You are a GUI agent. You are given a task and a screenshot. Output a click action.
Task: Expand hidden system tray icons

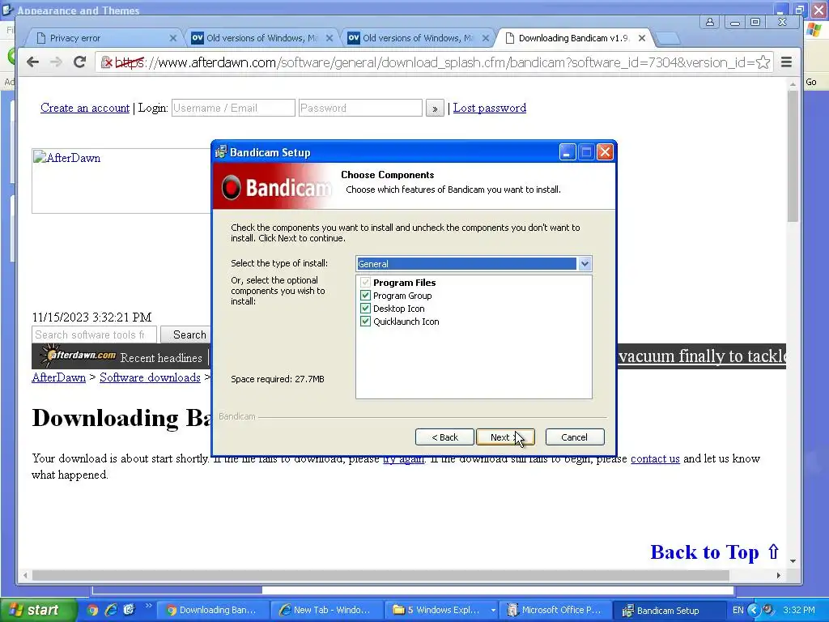click(754, 610)
